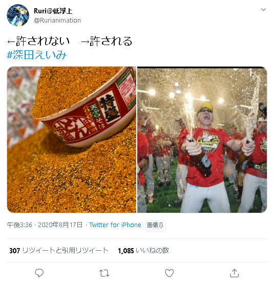
Task: Click the reply speech bubble icon
Action: pos(39,273)
